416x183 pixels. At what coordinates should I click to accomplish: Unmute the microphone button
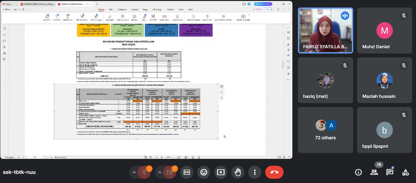[x=144, y=172]
